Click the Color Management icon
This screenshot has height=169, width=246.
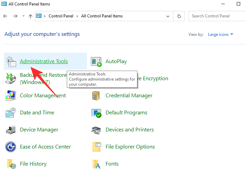click(x=11, y=96)
